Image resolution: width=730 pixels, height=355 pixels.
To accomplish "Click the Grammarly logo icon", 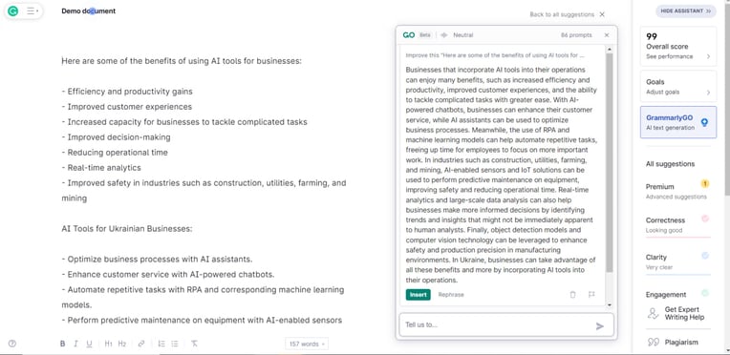I will pos(13,11).
